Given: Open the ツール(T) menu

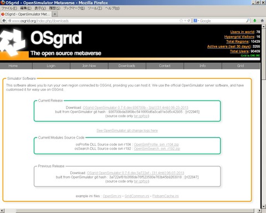Looking at the screenshot, I should 95,8.
